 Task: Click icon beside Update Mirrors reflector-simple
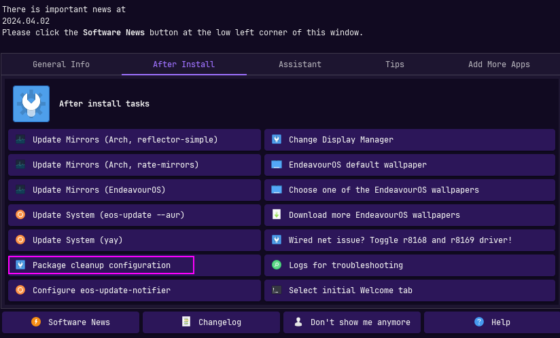20,139
